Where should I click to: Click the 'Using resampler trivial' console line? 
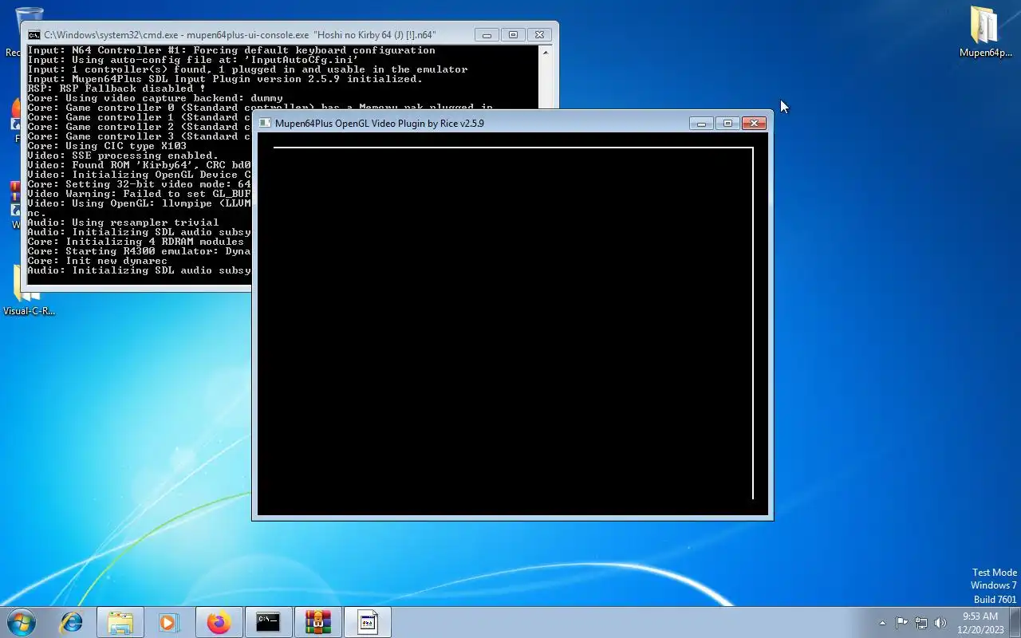[123, 223]
